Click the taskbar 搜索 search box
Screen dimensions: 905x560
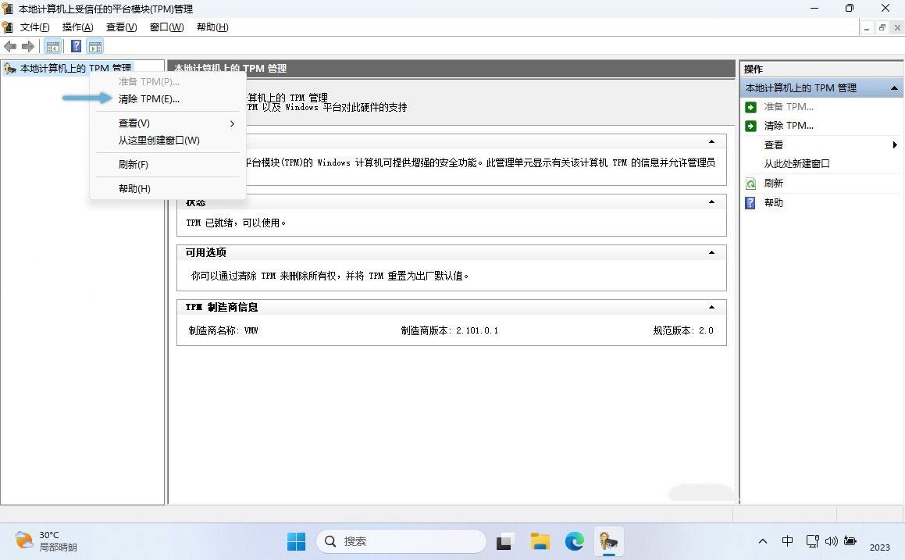pyautogui.click(x=401, y=541)
